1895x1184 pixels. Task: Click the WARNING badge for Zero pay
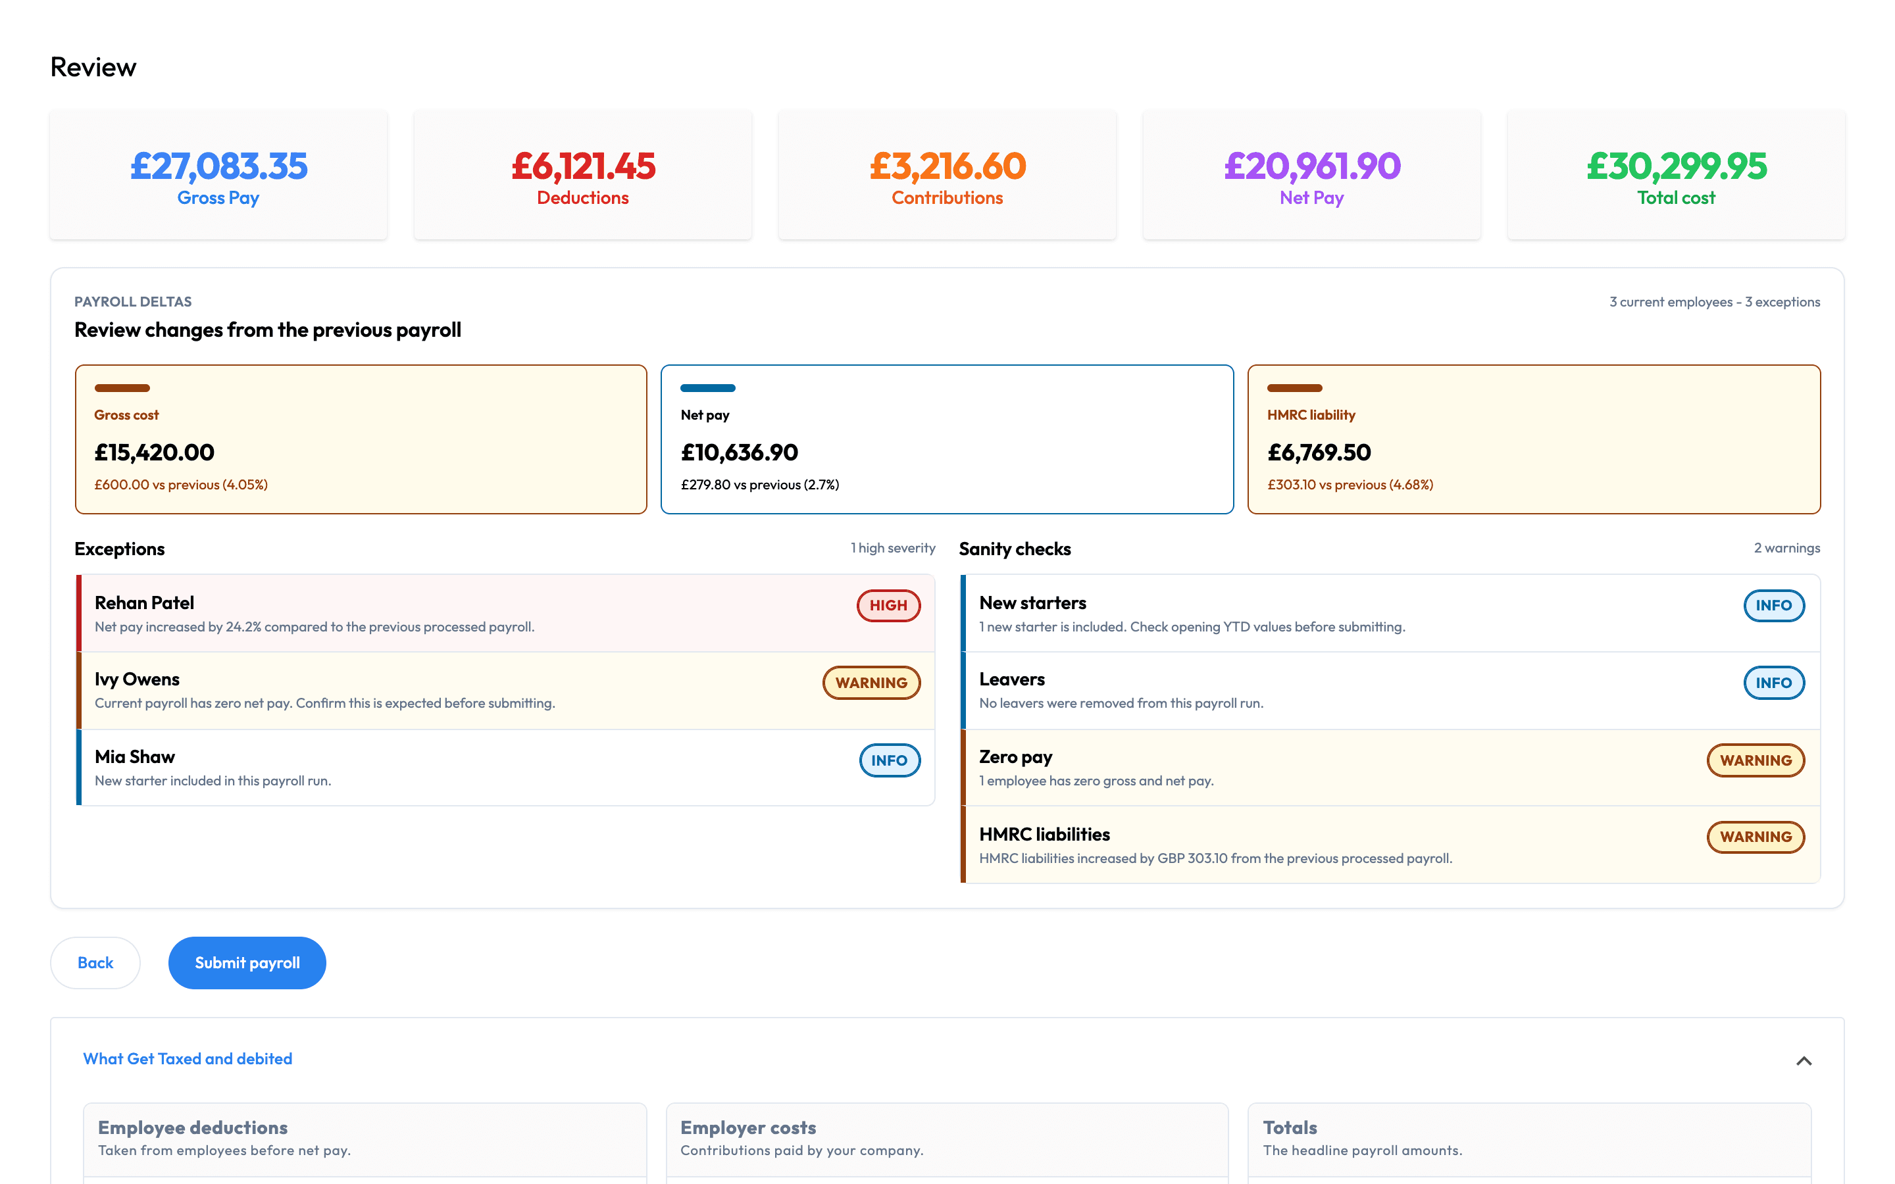tap(1756, 760)
